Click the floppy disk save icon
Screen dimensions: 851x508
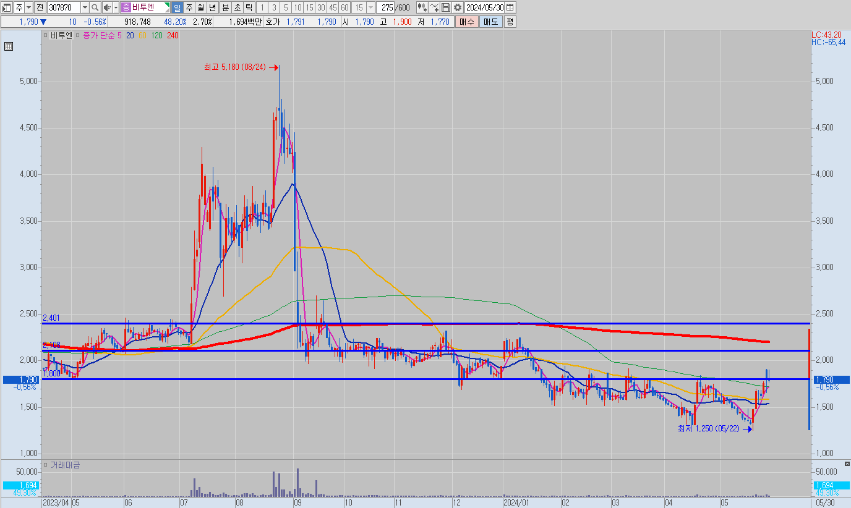point(445,7)
